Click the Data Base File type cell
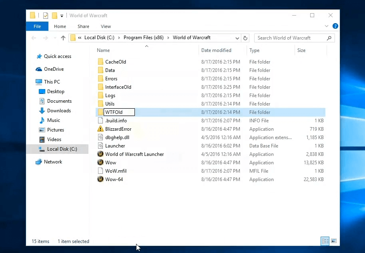365x253 pixels. pyautogui.click(x=264, y=146)
